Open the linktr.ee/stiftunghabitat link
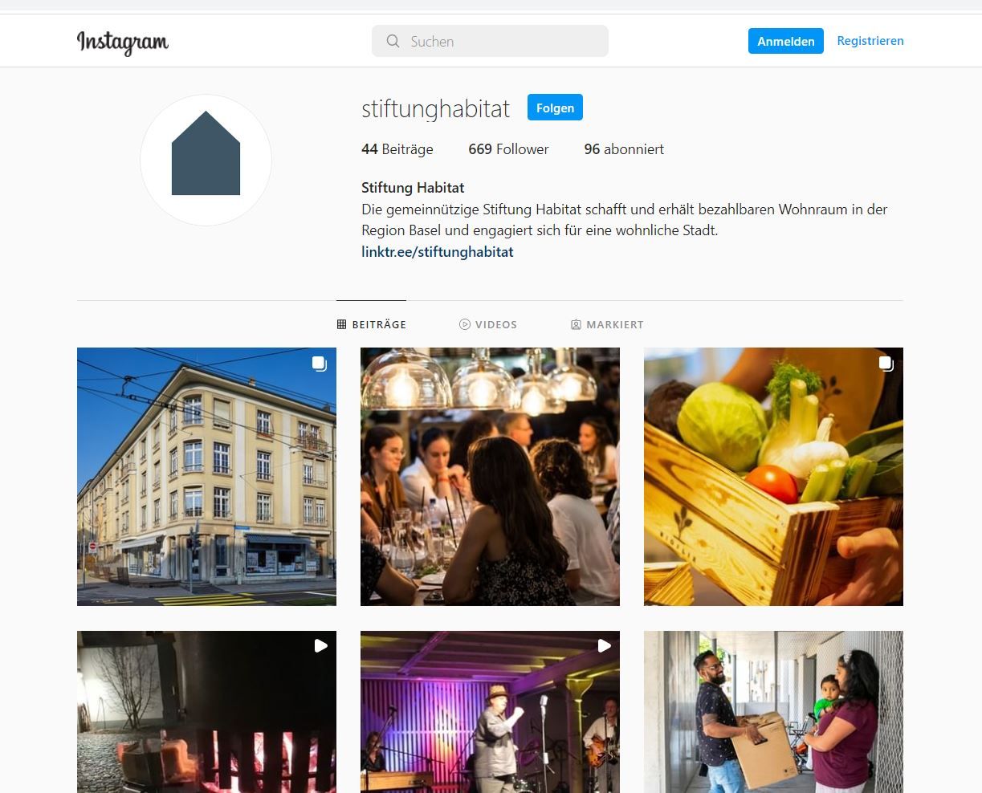The width and height of the screenshot is (982, 793). tap(438, 252)
